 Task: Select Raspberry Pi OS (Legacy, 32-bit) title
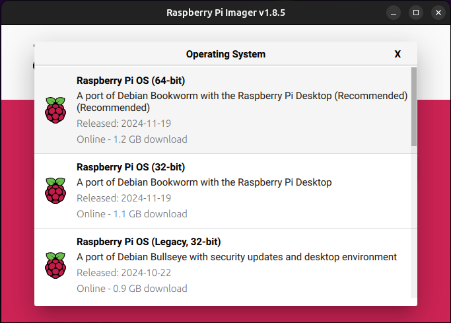149,242
